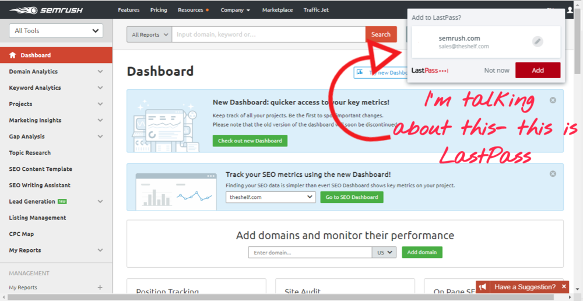
Task: Click My Reports under Management
Action: (x=23, y=287)
